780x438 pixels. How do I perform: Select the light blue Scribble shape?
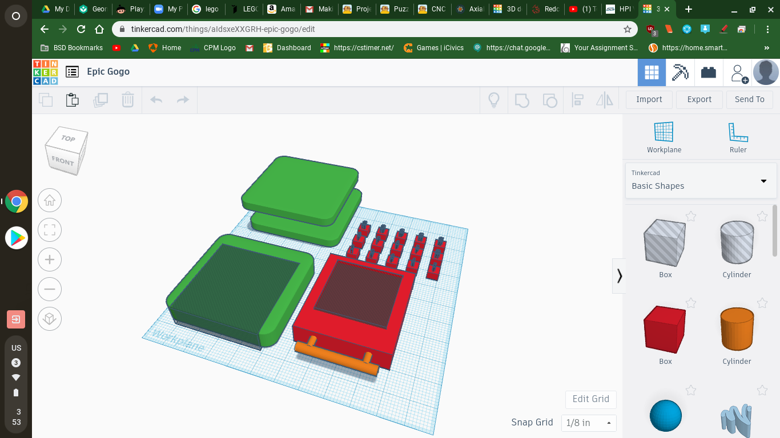pos(737,420)
